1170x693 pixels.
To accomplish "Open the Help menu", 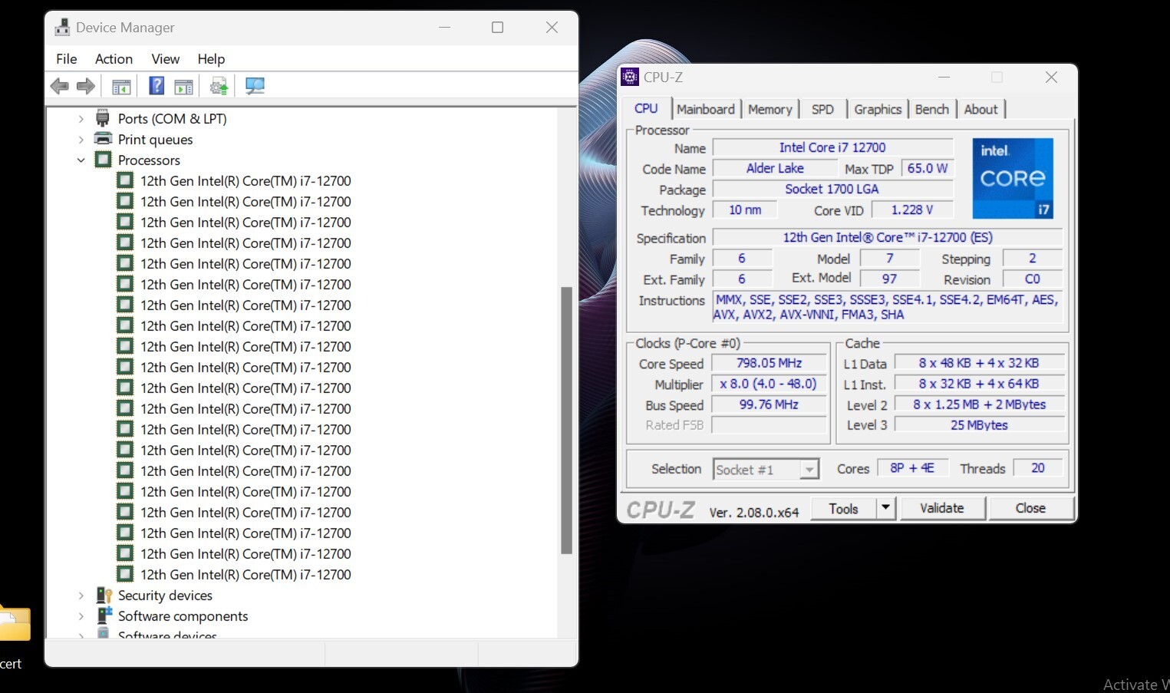I will [x=211, y=59].
